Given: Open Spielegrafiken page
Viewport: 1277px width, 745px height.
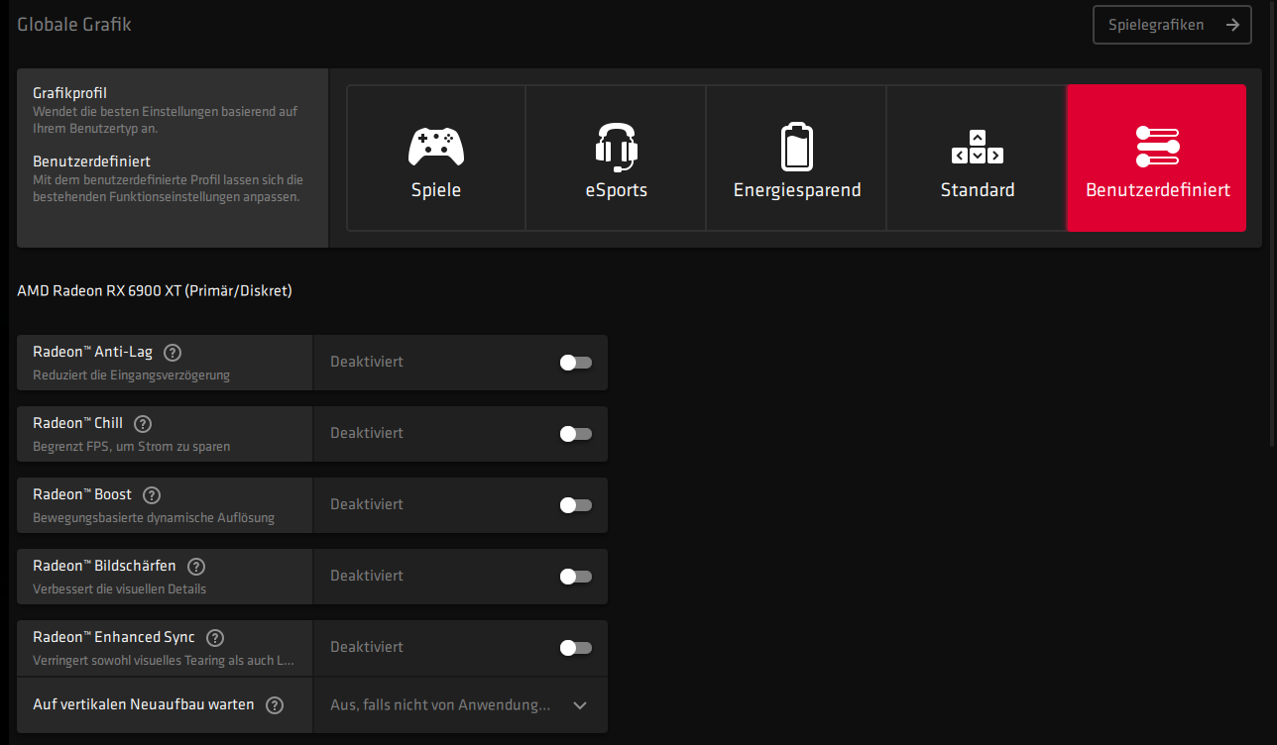Looking at the screenshot, I should [1172, 25].
